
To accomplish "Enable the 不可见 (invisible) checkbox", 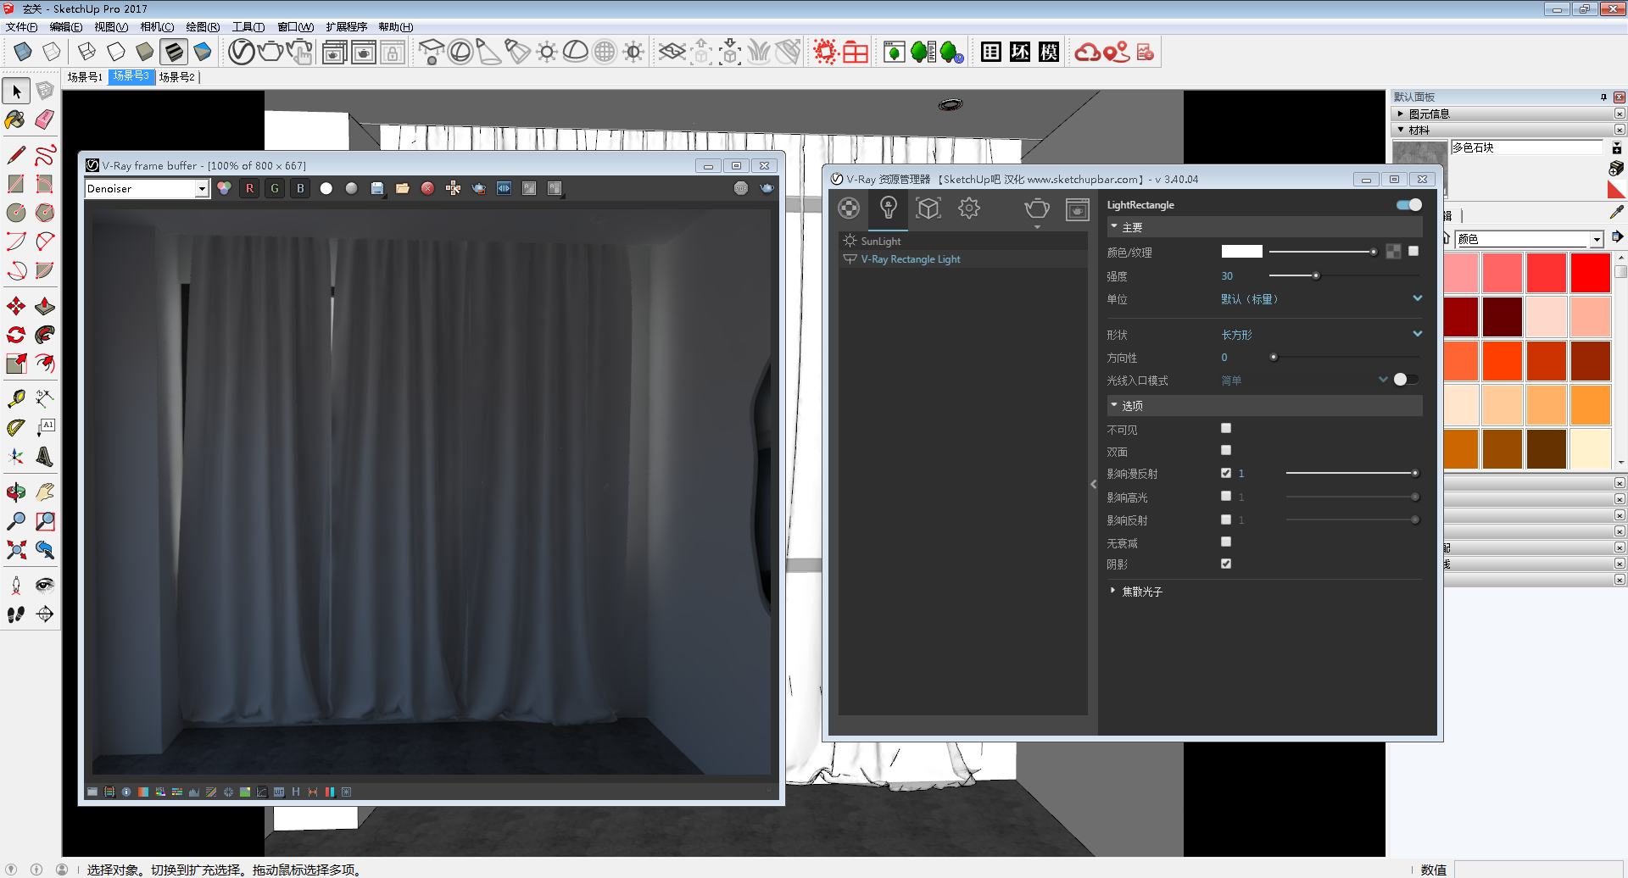I will point(1226,428).
